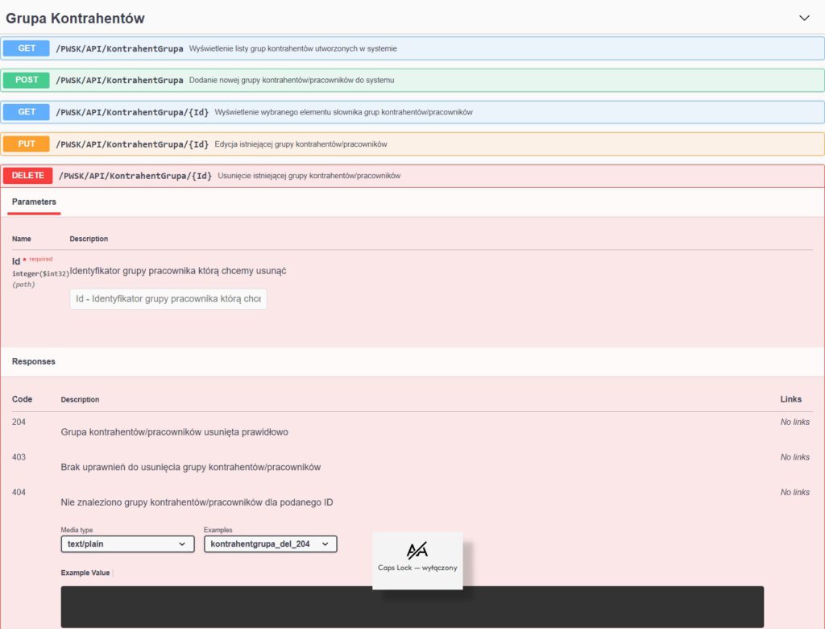Select the text/plain media type option
The width and height of the screenshot is (825, 629).
click(126, 544)
